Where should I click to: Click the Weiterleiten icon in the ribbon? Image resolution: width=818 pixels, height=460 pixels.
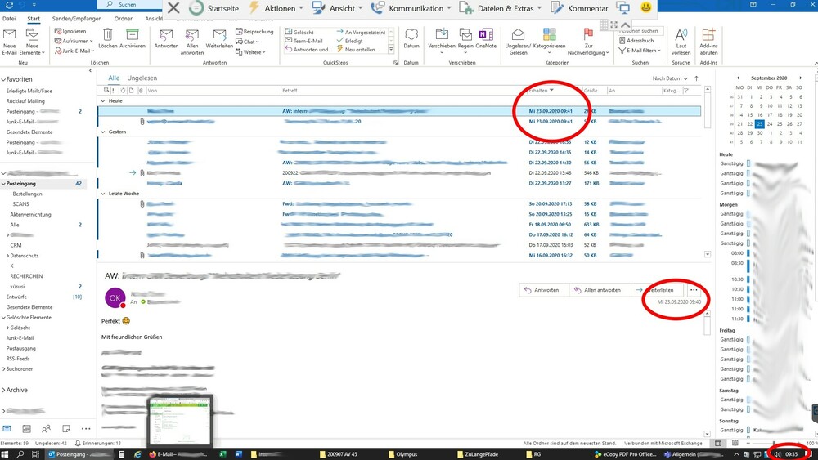219,36
